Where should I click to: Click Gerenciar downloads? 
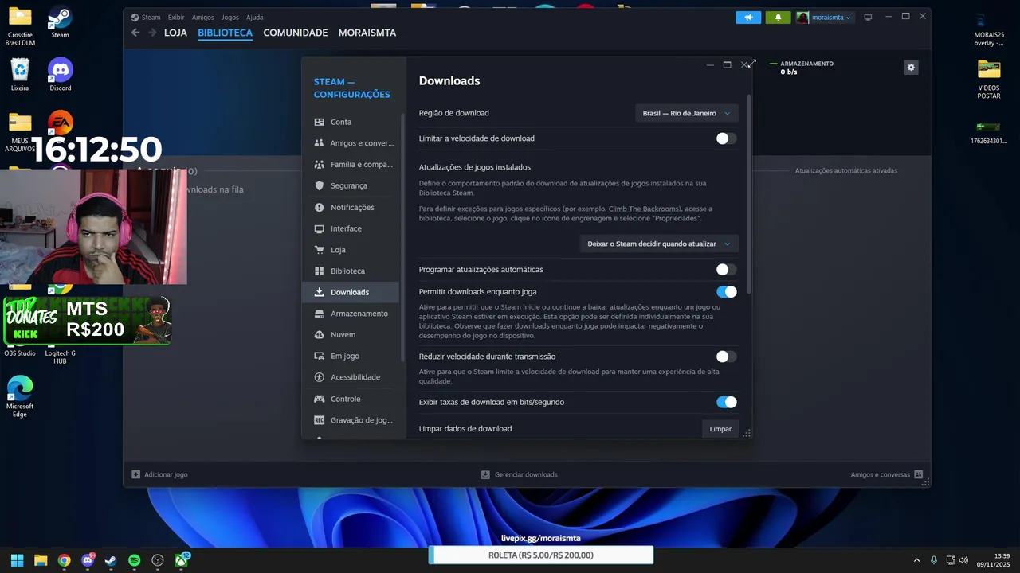click(520, 474)
